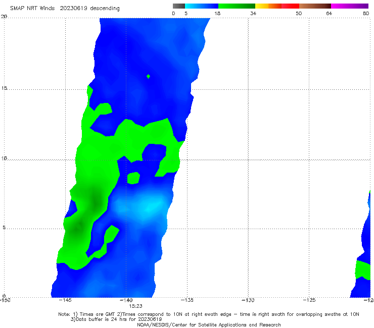Viewport: 374px width, 328px height.
Task: Click the longitude axis label '-125'
Action: pyautogui.click(x=309, y=300)
